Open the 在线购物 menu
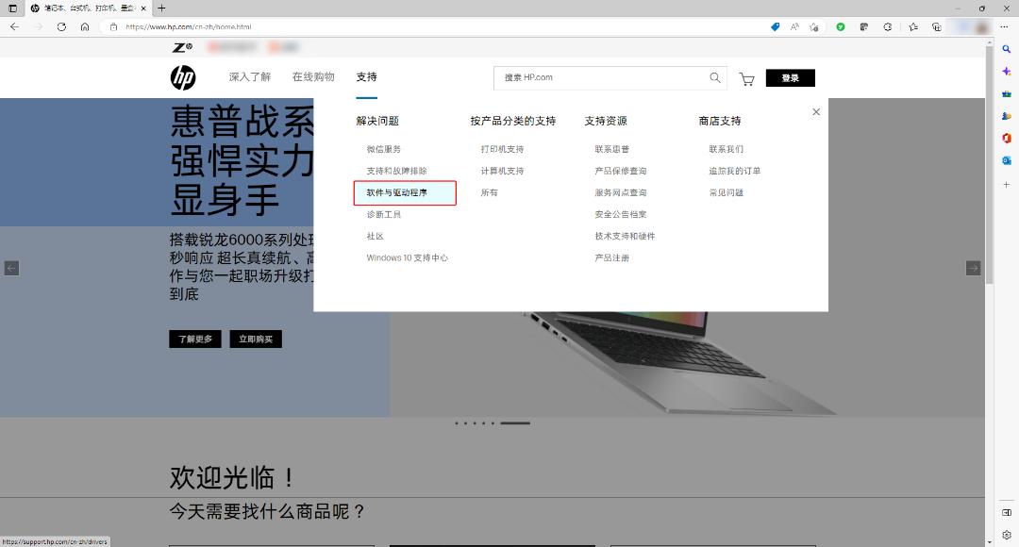This screenshot has height=547, width=1019. [312, 76]
